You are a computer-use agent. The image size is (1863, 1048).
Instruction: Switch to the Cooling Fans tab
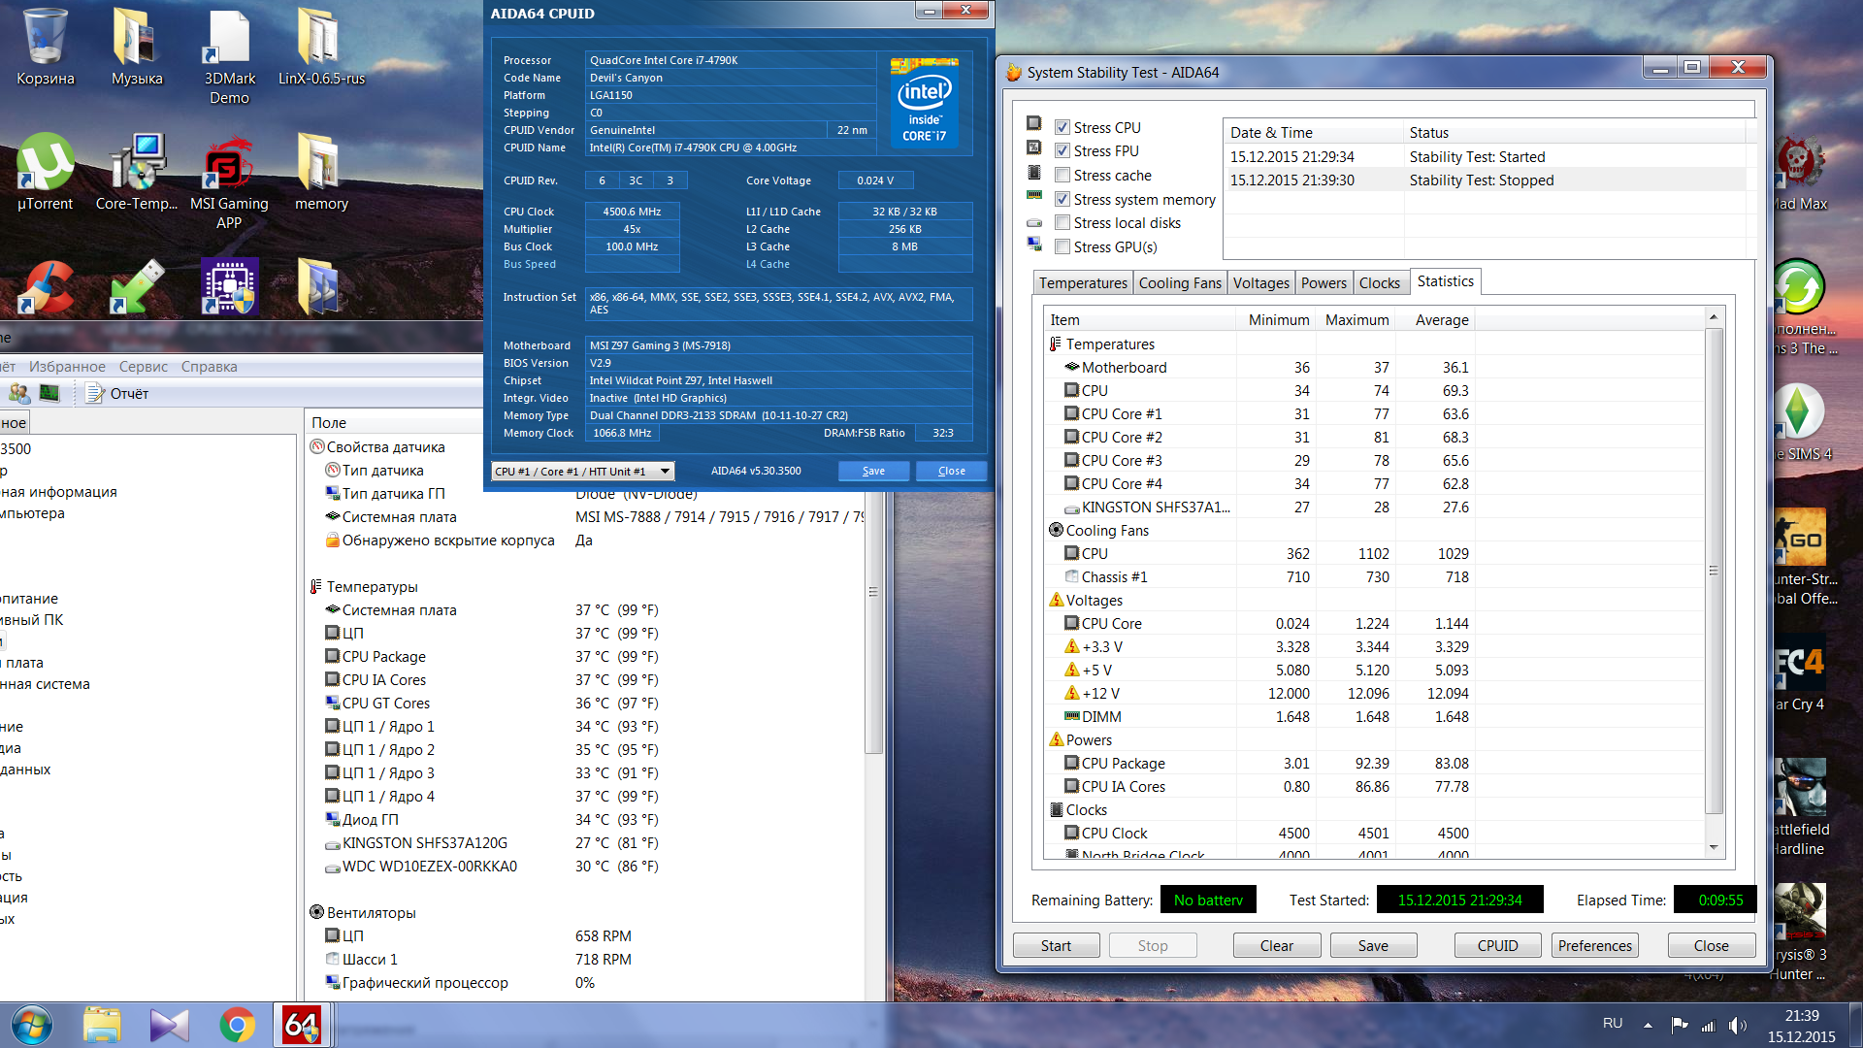point(1179,282)
